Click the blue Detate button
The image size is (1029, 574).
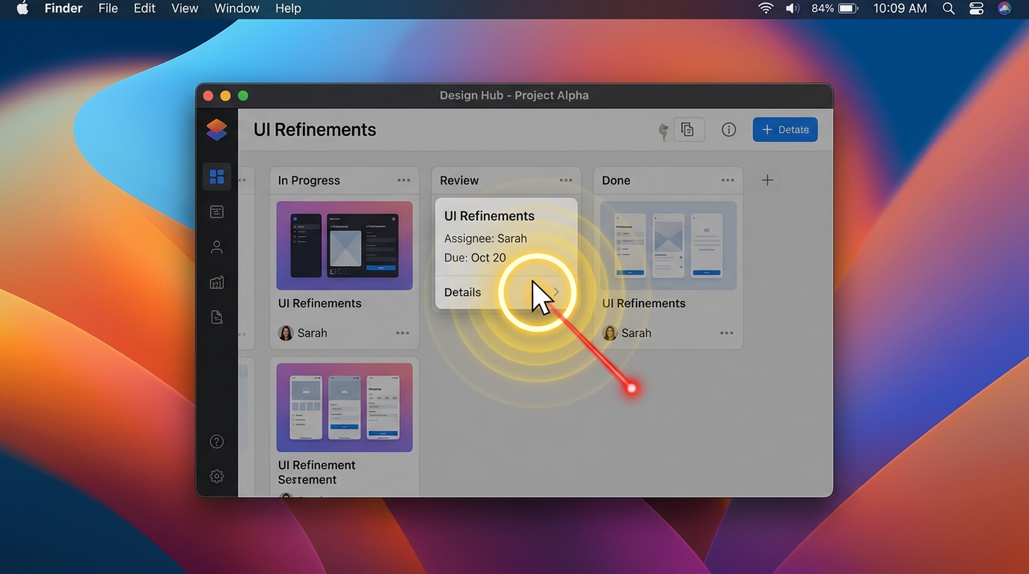[785, 129]
